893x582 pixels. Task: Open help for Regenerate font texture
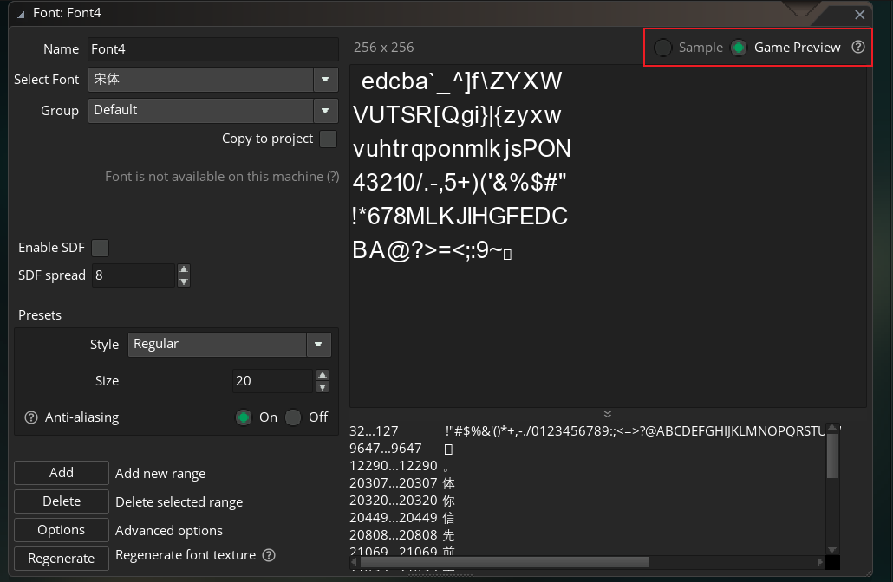pyautogui.click(x=269, y=555)
